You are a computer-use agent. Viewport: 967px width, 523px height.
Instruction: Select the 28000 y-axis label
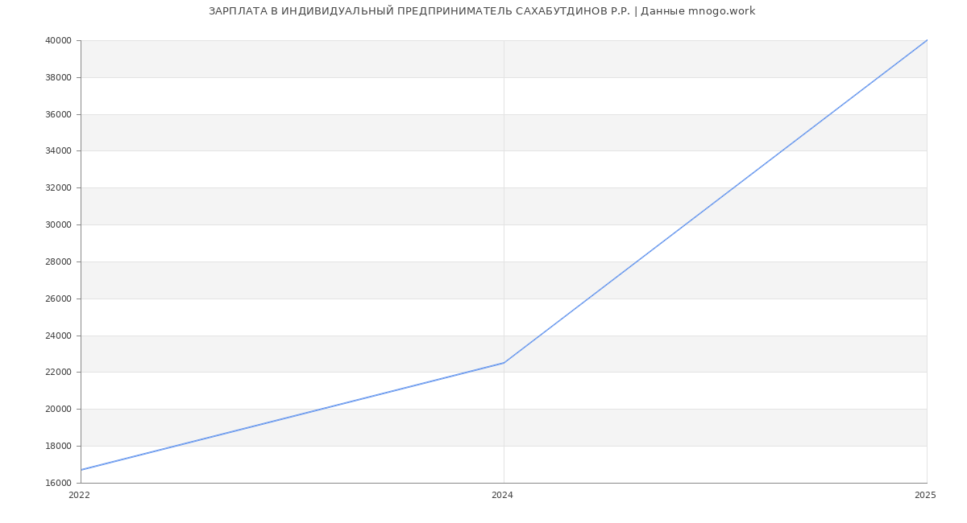tap(60, 261)
